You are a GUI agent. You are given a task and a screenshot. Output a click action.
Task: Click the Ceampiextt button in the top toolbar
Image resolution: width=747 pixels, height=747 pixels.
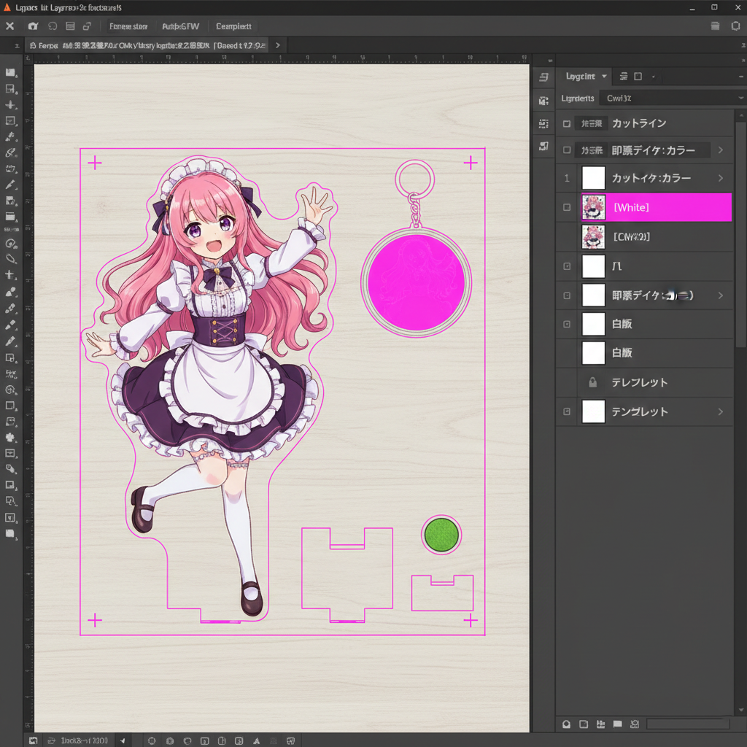233,26
